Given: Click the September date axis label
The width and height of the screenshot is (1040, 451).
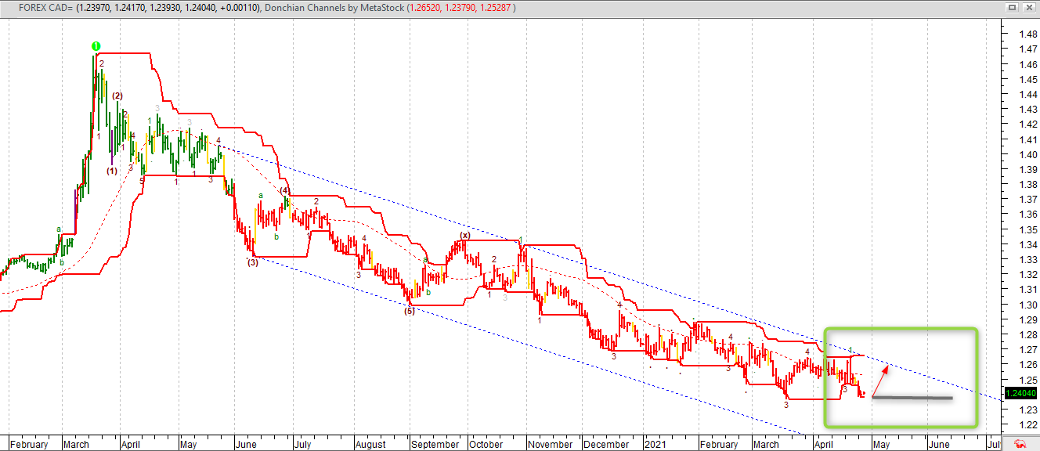Looking at the screenshot, I should pyautogui.click(x=436, y=444).
